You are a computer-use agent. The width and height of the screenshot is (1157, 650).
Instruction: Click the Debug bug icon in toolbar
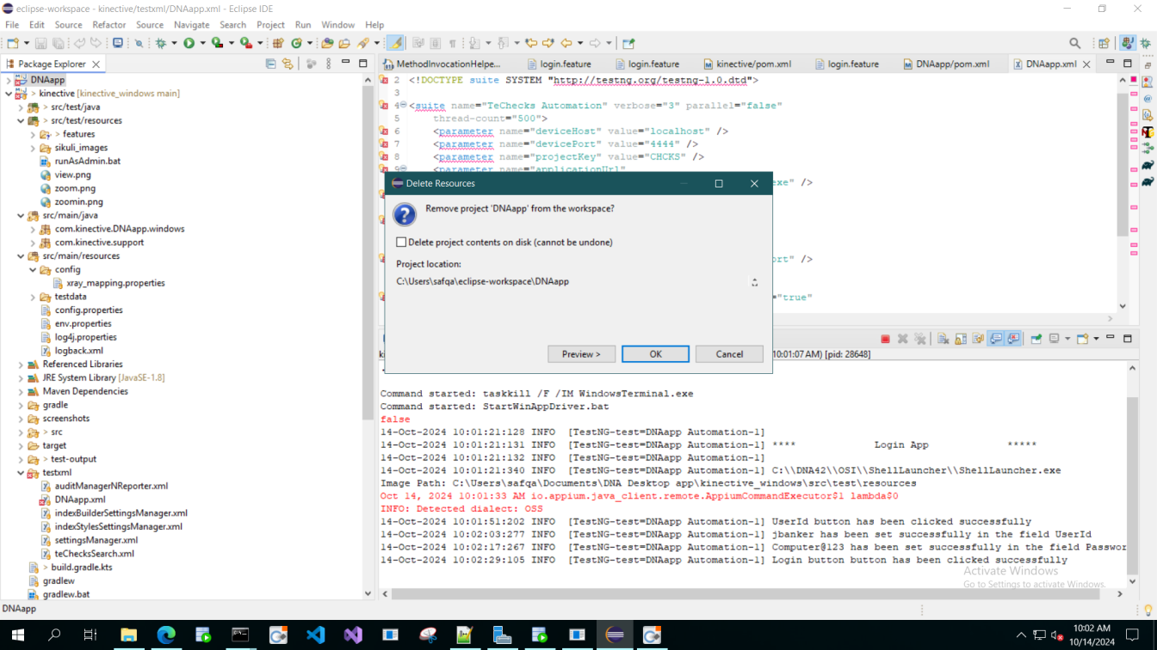[161, 43]
